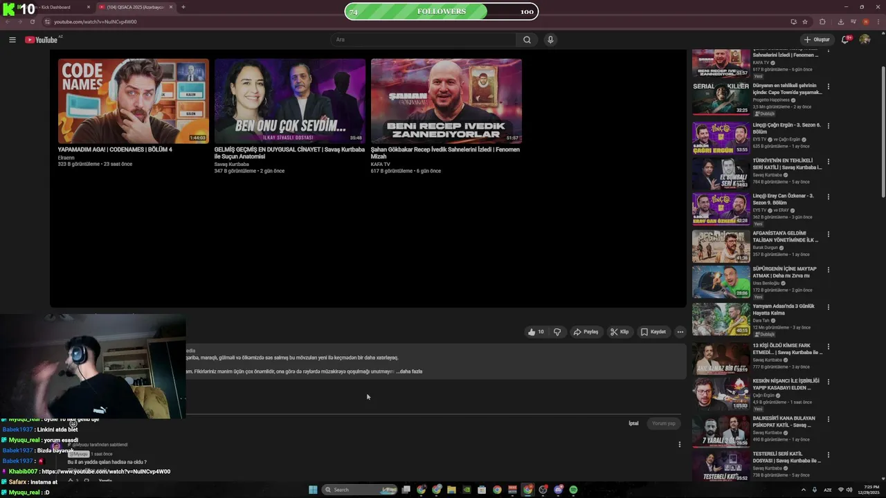This screenshot has width=886, height=498.
Task: Click the search magnifier button
Action: tap(527, 39)
